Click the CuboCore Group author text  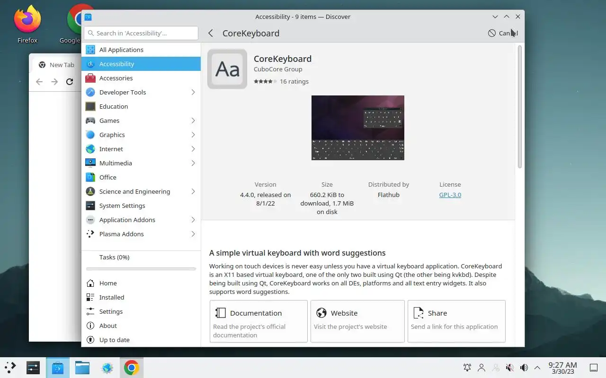(278, 69)
